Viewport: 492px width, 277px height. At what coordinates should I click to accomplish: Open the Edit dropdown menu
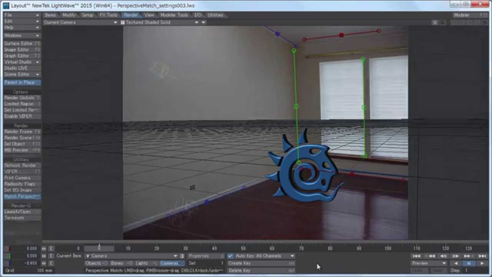[x=22, y=21]
